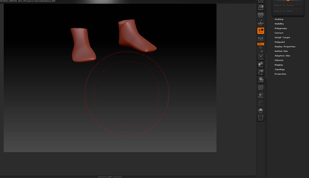The width and height of the screenshot is (309, 178).
Task: Click the bottom shelf divider arrows
Action: 110,177
